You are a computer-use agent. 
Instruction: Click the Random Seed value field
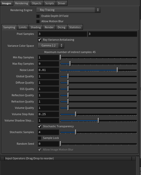point(48,144)
